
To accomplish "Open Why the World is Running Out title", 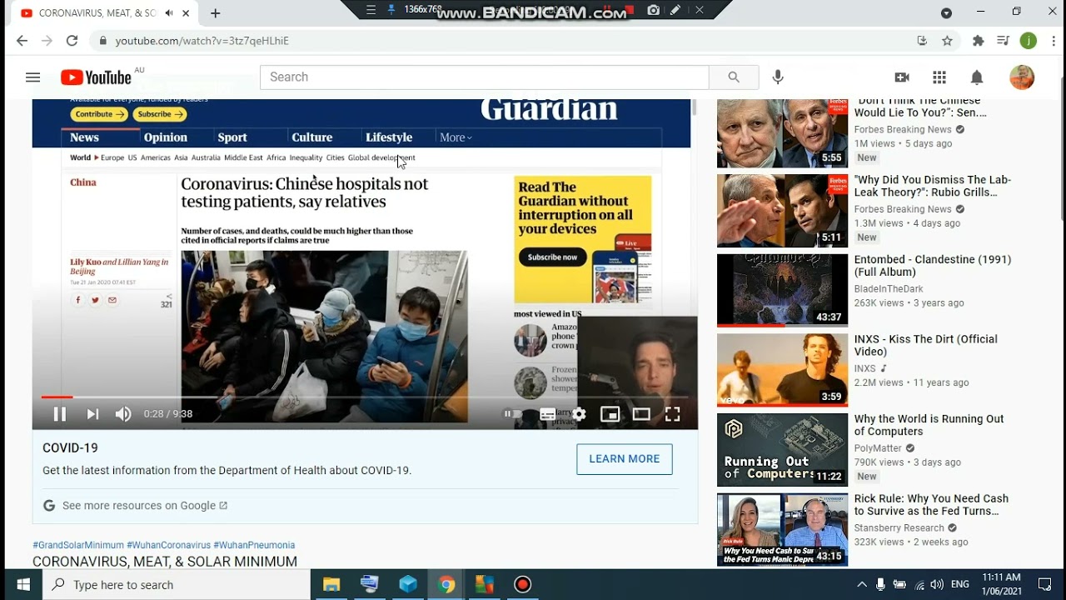I will [929, 425].
